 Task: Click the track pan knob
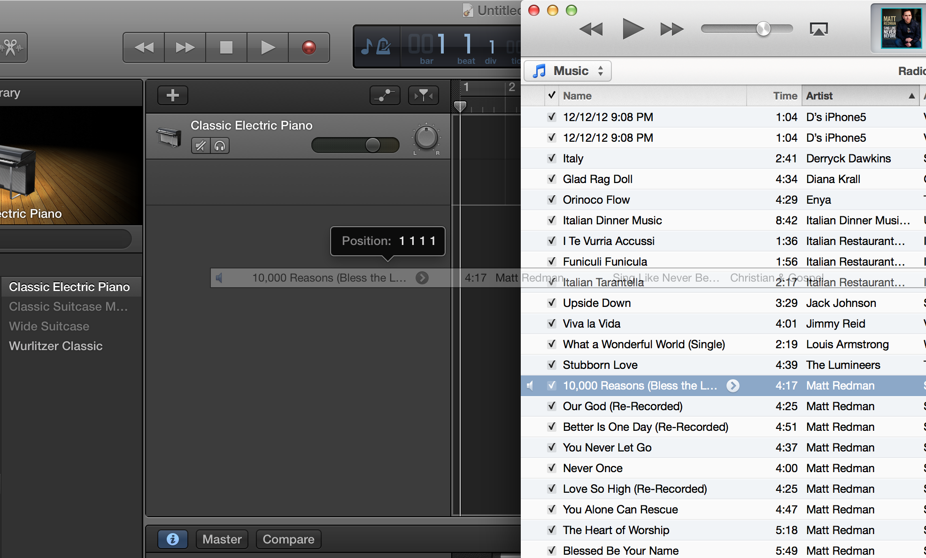pyautogui.click(x=426, y=138)
